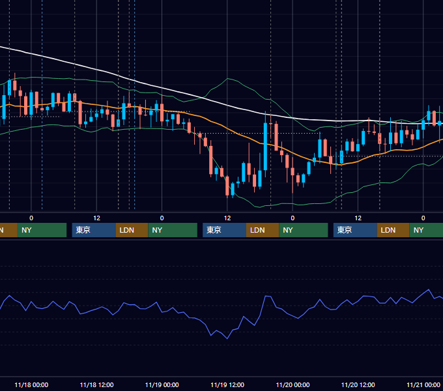
Task: Click the 11/21 00:00 date label
Action: tap(423, 384)
